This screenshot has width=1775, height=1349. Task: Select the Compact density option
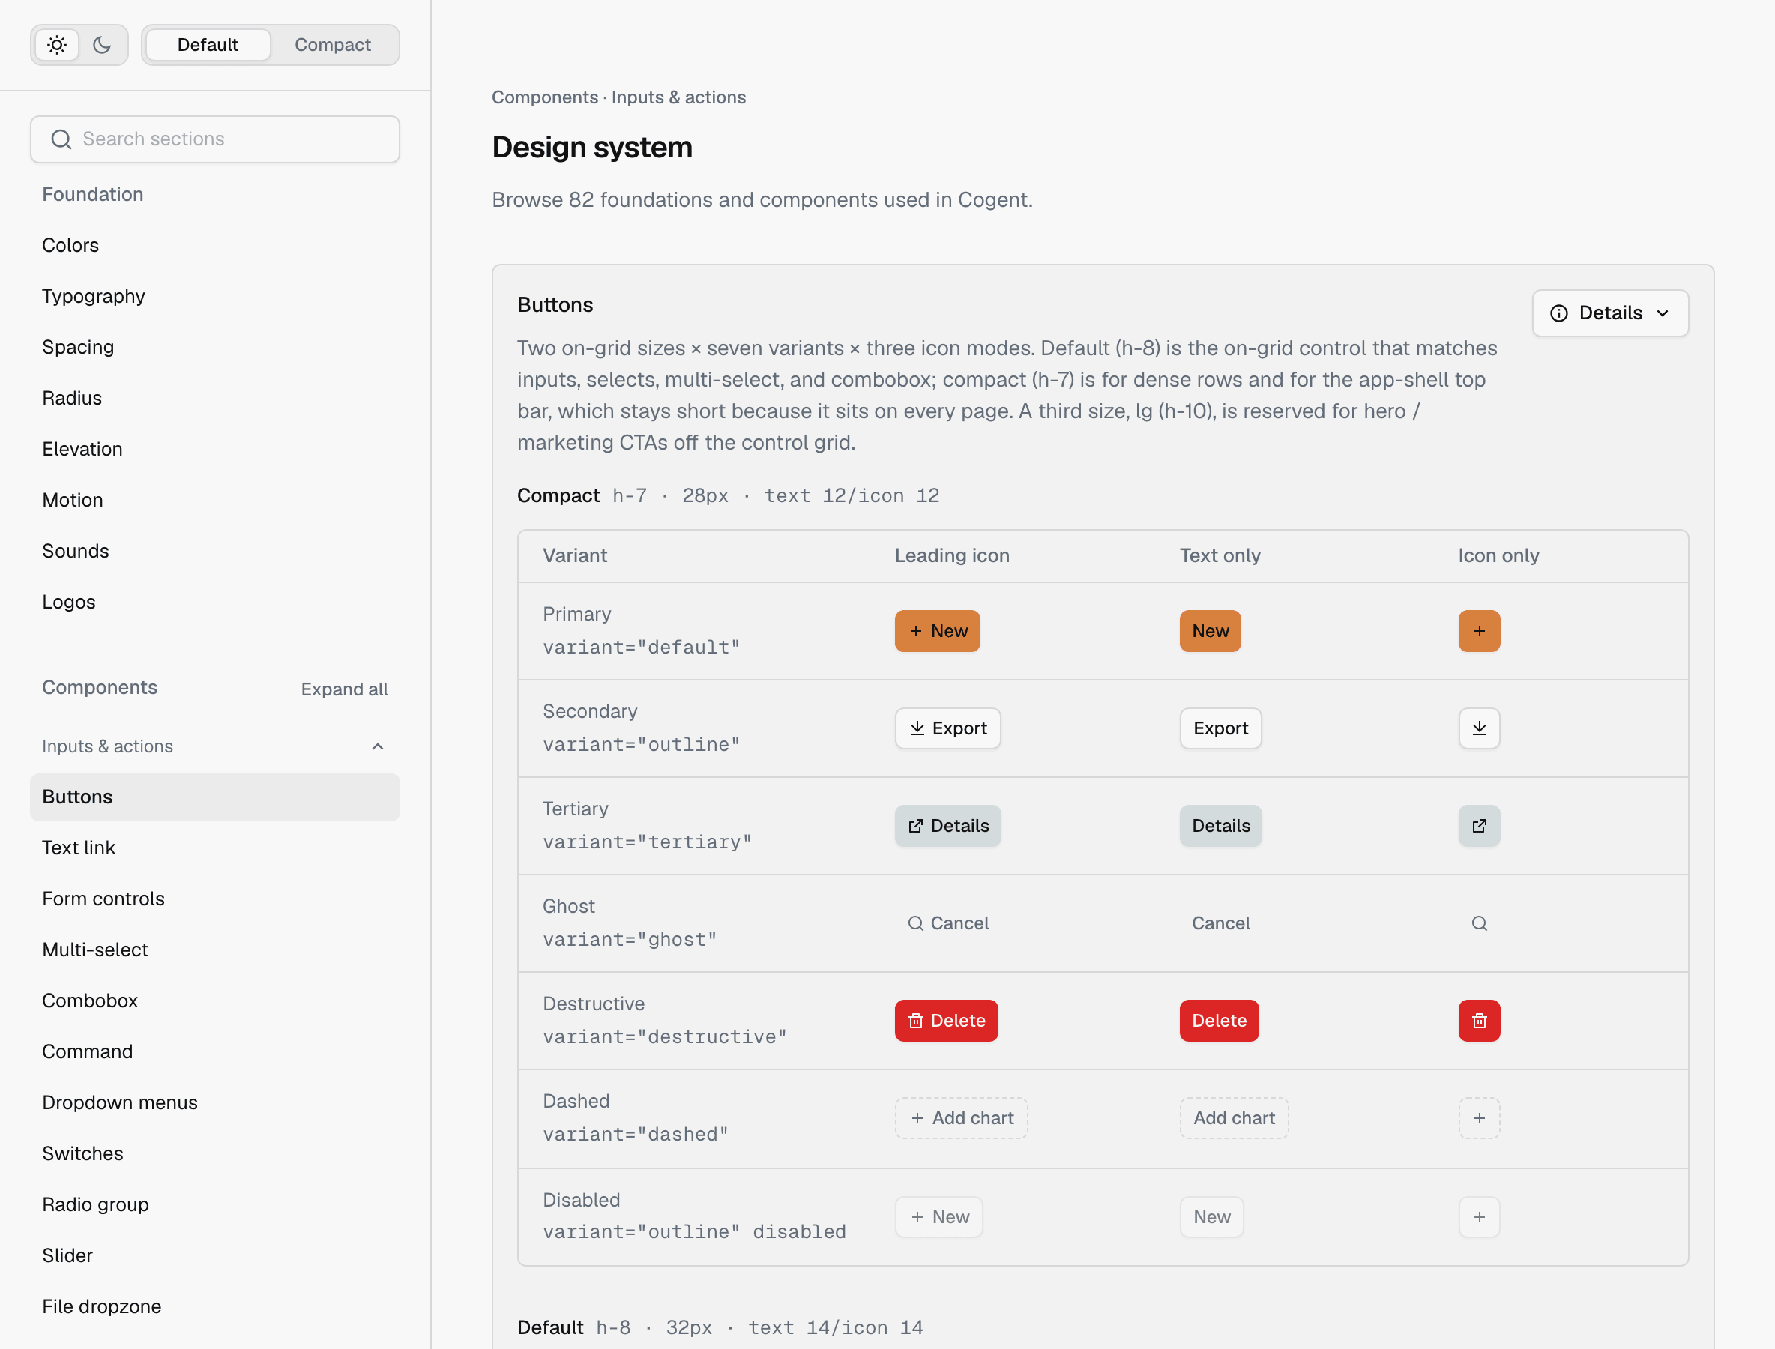point(333,45)
